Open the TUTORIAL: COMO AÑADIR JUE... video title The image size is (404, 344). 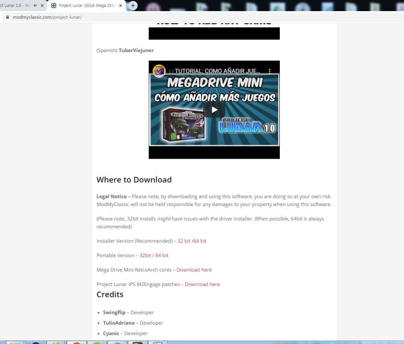[217, 71]
